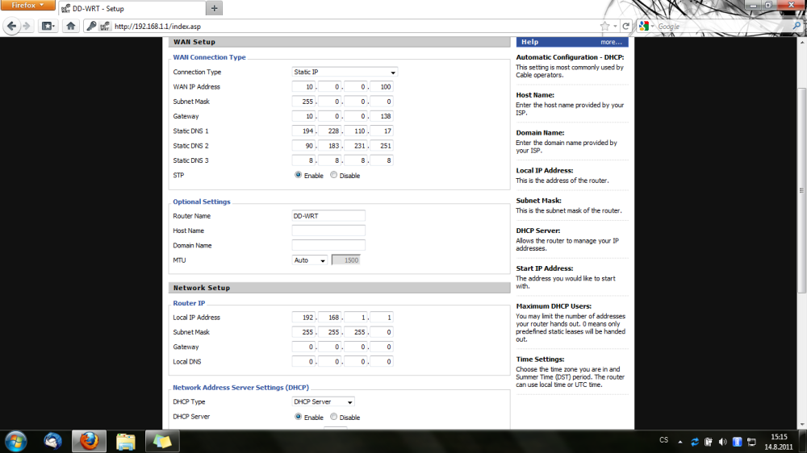Click the key identity icon in address bar
Viewport: 807px width, 453px height.
tap(91, 26)
